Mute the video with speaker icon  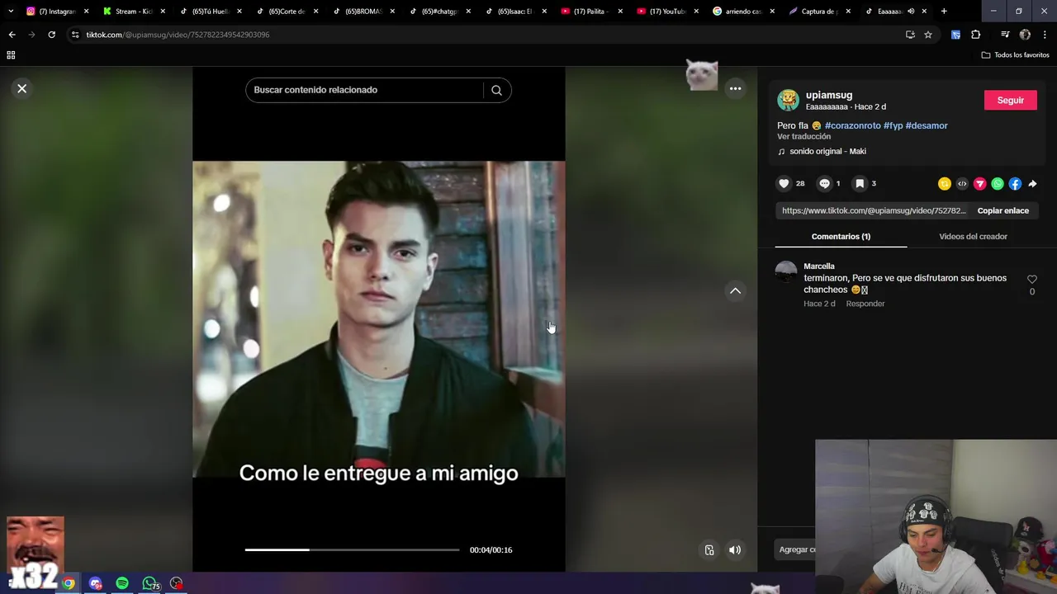point(735,549)
